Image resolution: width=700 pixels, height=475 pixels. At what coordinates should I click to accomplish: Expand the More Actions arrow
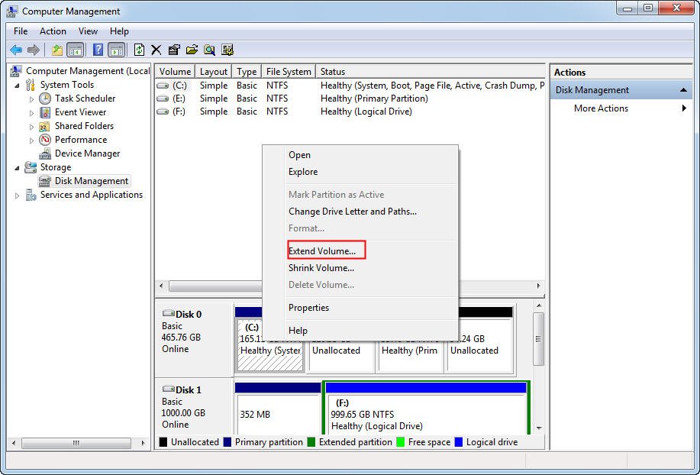tap(685, 108)
